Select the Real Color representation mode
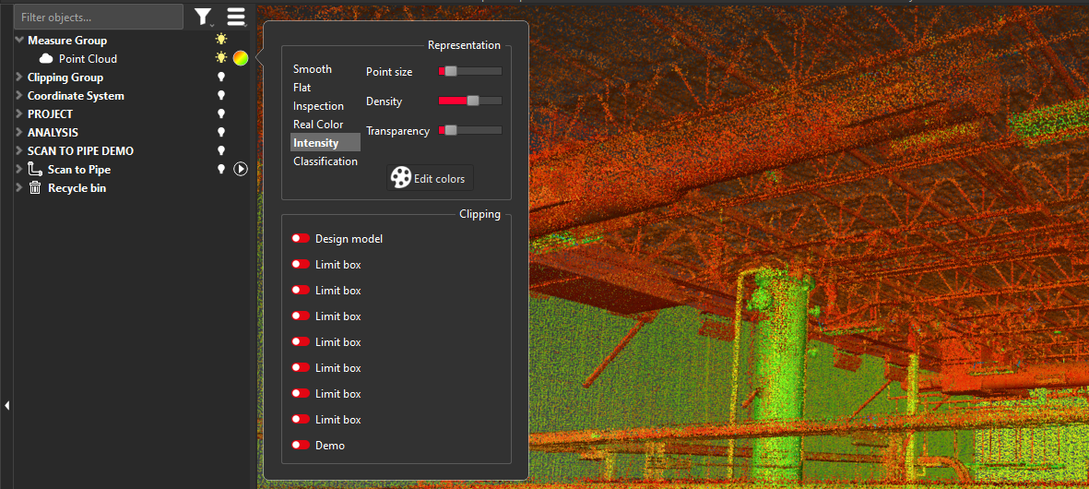The width and height of the screenshot is (1089, 489). (x=318, y=125)
